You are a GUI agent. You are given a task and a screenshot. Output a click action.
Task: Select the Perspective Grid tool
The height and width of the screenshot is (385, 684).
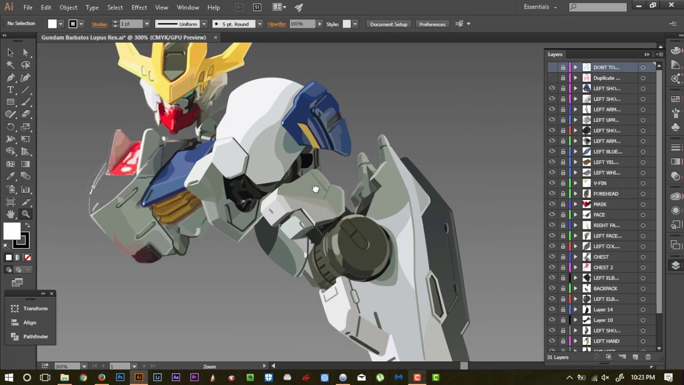[26, 152]
